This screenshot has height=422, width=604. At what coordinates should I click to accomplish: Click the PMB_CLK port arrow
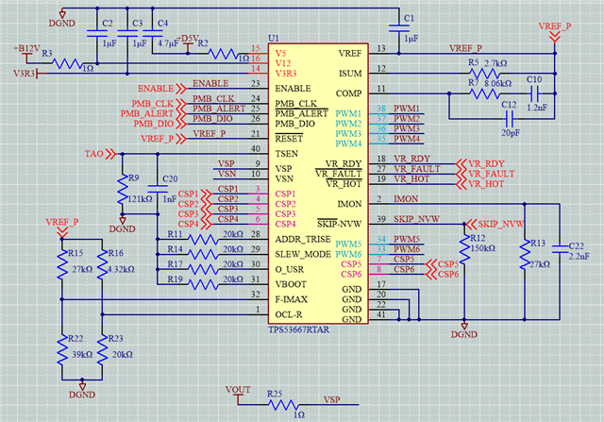(x=181, y=104)
